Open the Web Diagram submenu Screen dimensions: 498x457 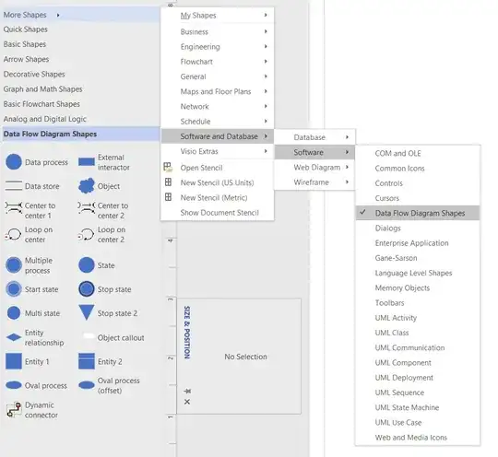(314, 168)
